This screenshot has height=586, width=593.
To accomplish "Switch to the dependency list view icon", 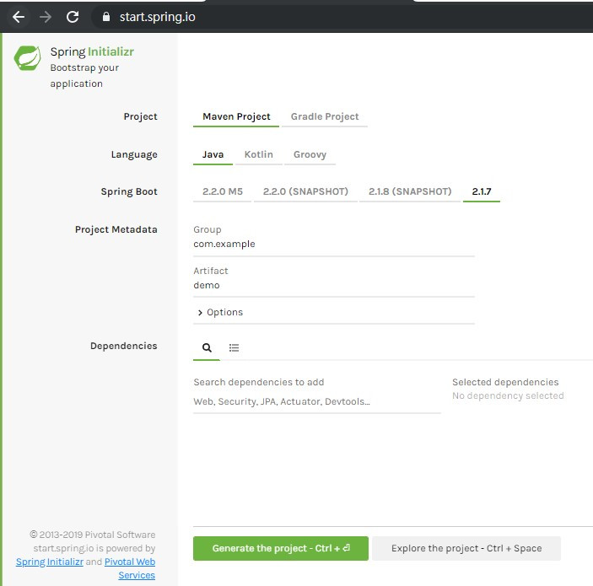I will coord(234,347).
